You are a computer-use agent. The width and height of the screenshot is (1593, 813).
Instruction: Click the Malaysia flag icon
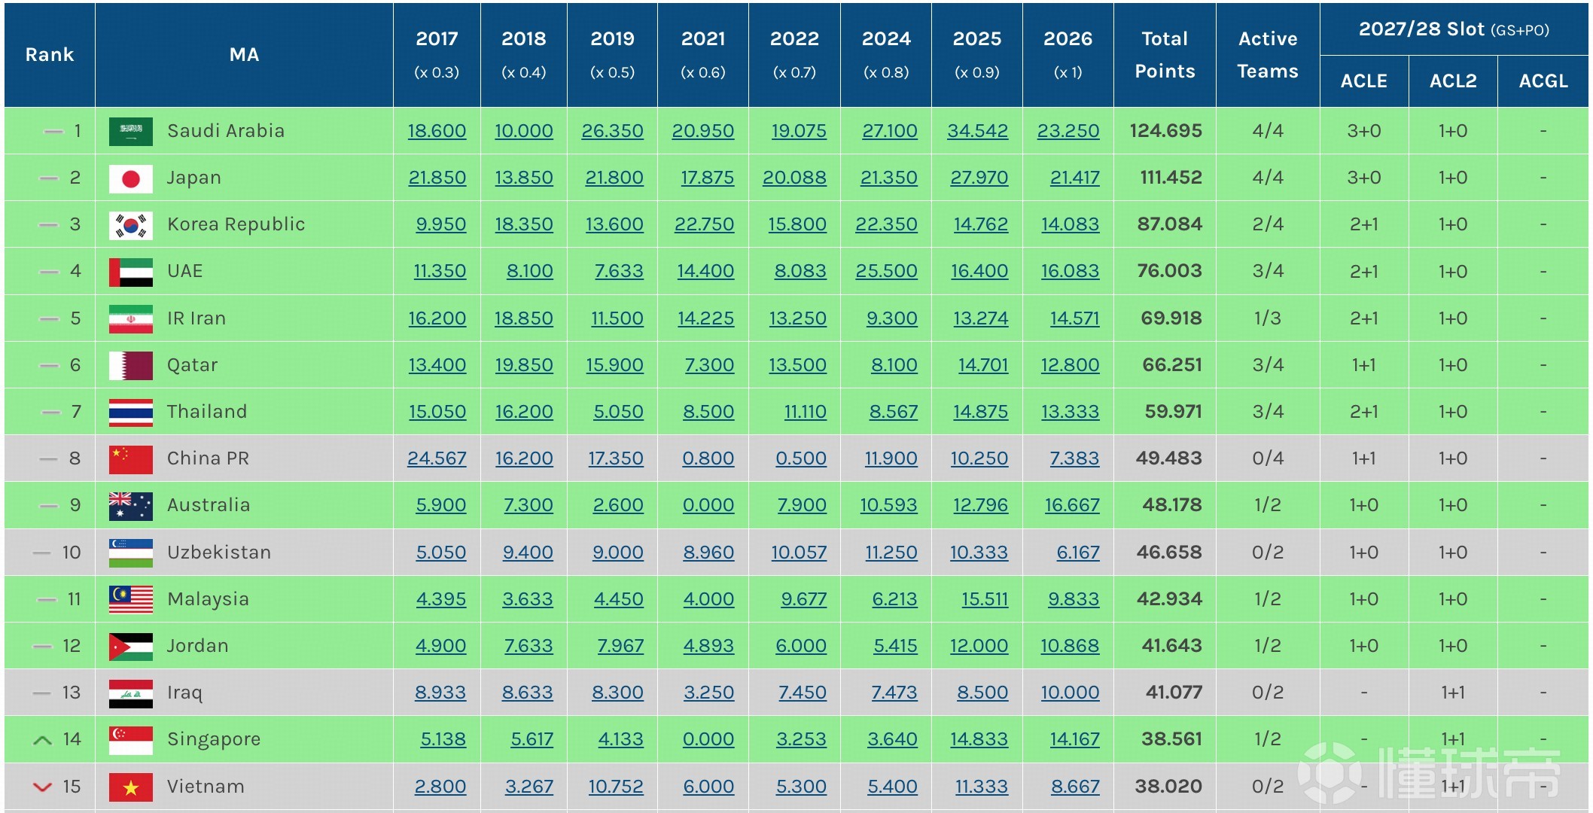point(130,599)
